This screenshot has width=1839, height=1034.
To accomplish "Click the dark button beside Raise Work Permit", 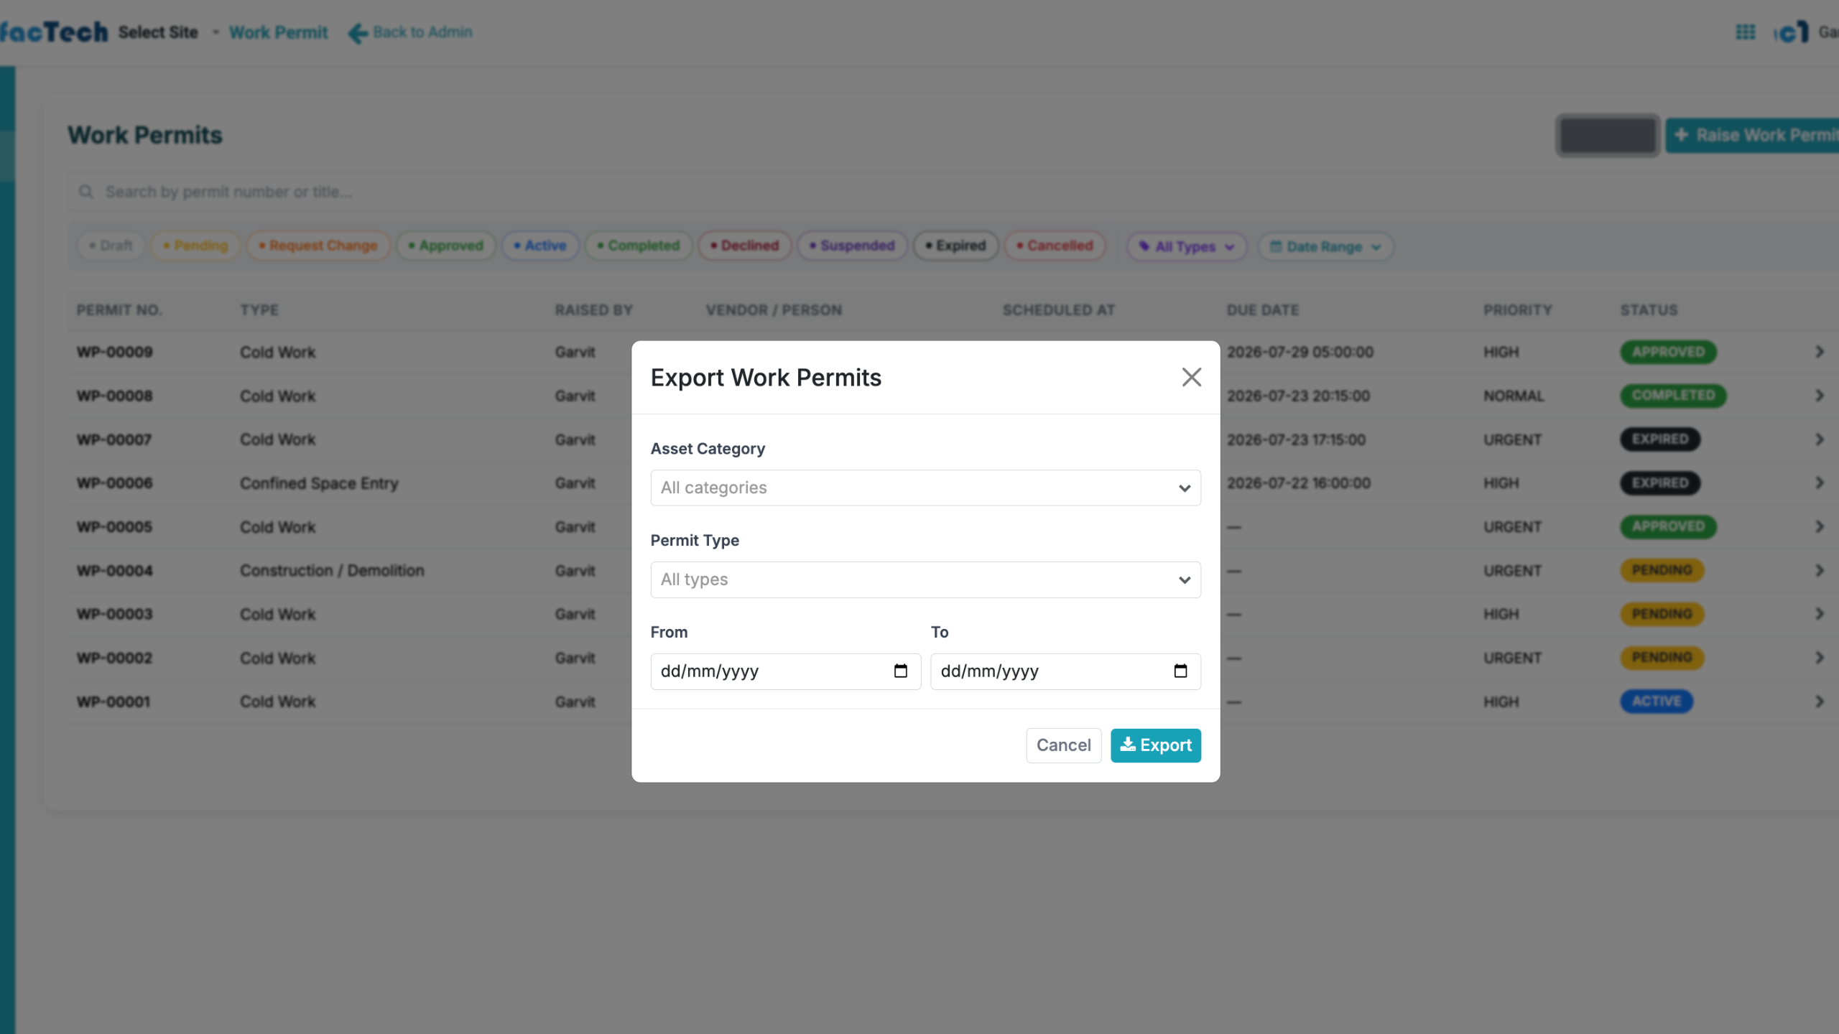I will click(1608, 135).
